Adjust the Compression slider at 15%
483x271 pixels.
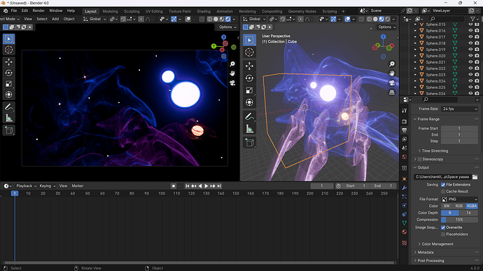point(459,219)
